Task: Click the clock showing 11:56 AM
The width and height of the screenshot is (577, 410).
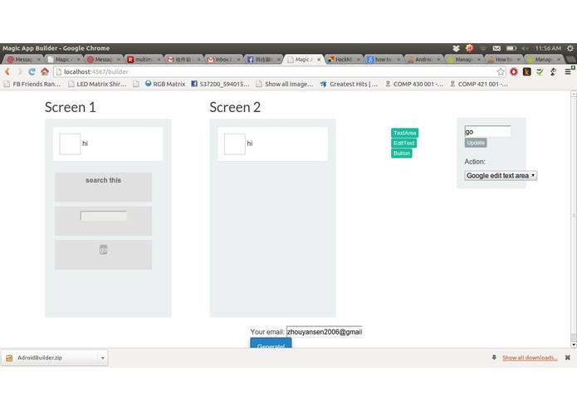Action: coord(548,48)
